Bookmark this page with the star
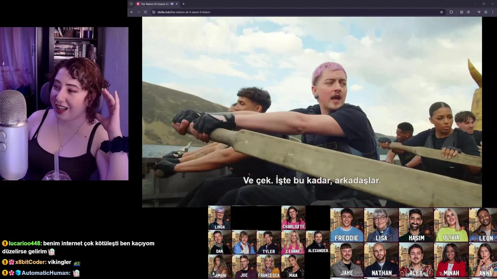The image size is (497, 279). 441,12
